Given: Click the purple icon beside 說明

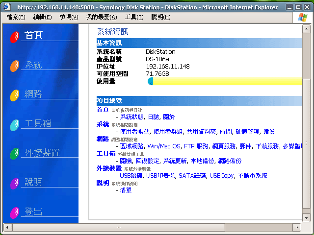Looking at the screenshot, I should 15,184.
